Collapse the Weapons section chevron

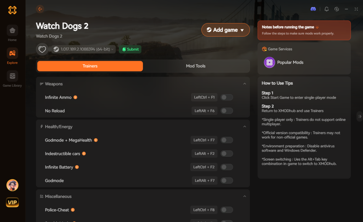pyautogui.click(x=245, y=84)
